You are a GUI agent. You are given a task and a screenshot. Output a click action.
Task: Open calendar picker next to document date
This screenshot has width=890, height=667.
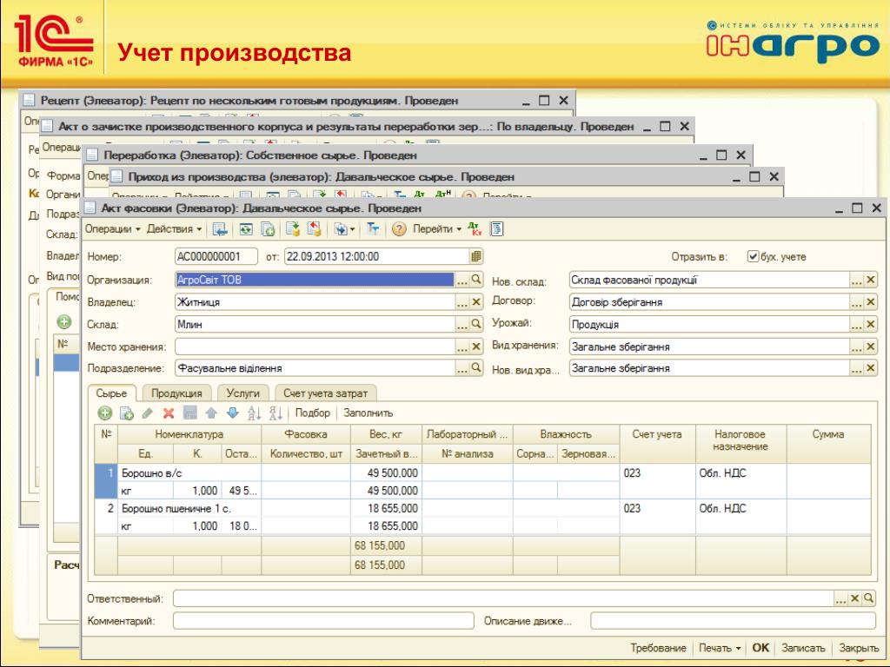pos(475,256)
